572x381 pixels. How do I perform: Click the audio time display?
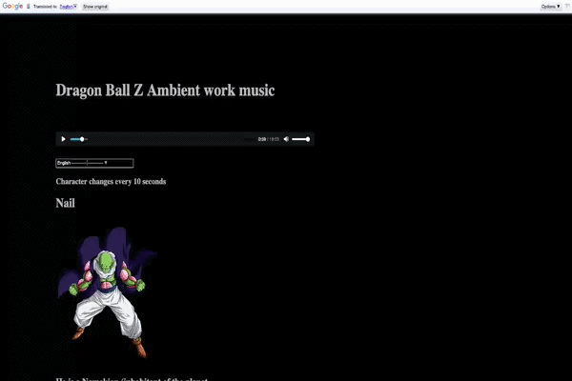coord(269,139)
